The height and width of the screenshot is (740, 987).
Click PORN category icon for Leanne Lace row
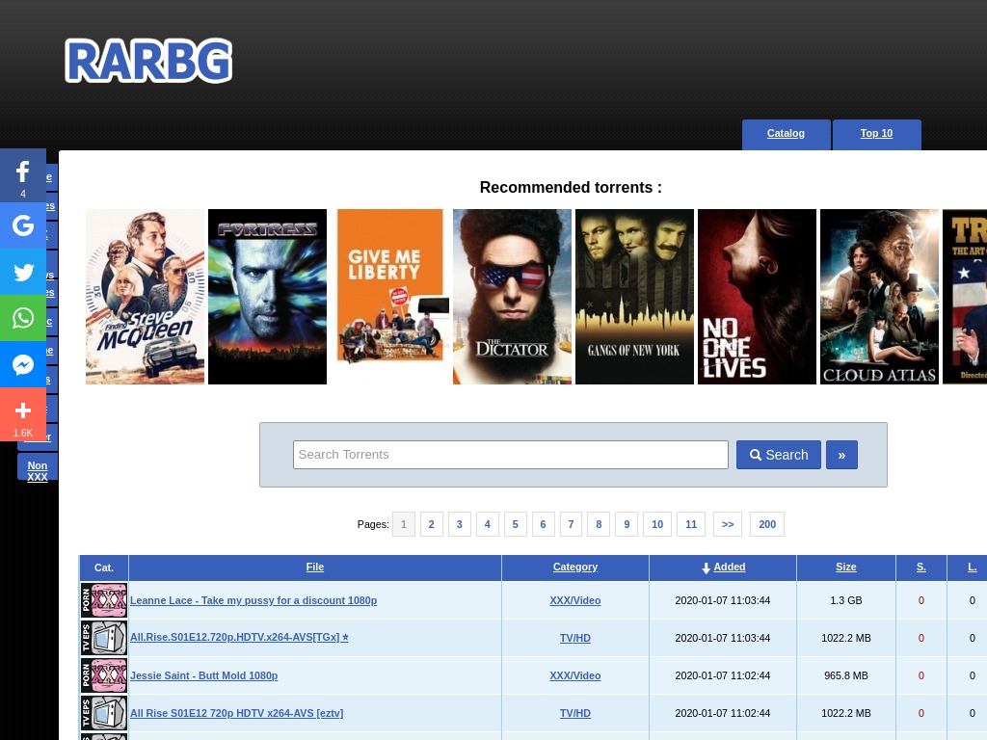tap(104, 599)
